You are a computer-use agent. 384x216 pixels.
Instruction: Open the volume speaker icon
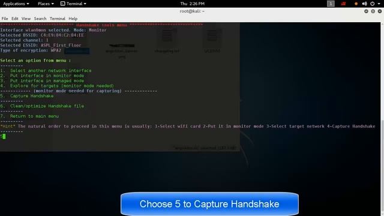[364, 4]
